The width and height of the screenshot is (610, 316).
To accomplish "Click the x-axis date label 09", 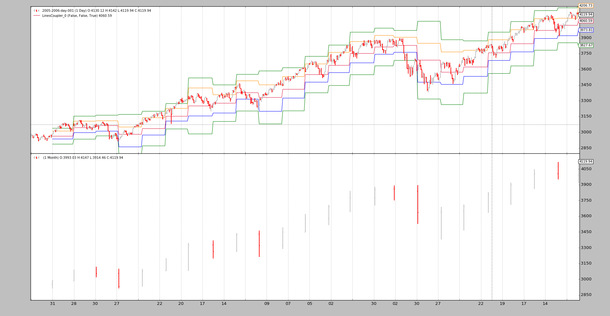I will point(267,304).
